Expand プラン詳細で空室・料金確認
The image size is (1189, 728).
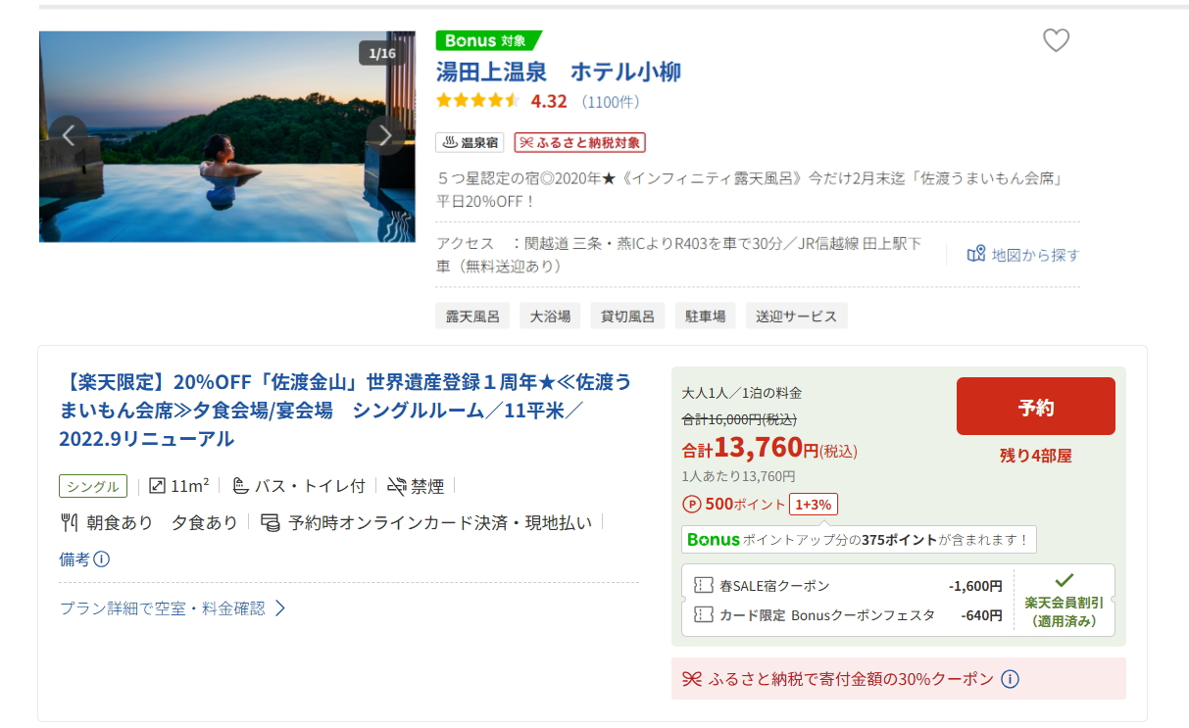(x=173, y=608)
